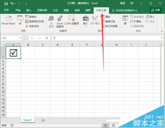Open the undo history dropdown arrow
This screenshot has width=165, height=128.
tap(15, 4)
